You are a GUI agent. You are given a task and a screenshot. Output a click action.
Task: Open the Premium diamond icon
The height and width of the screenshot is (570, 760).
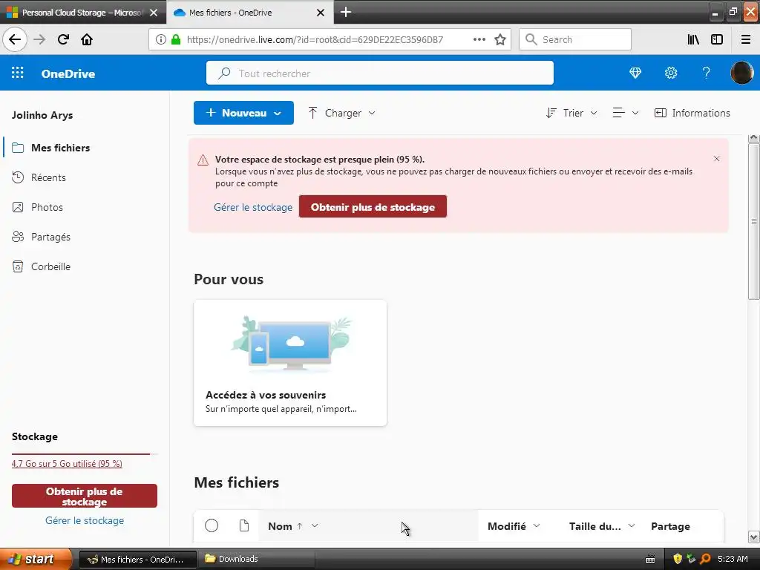pos(635,73)
